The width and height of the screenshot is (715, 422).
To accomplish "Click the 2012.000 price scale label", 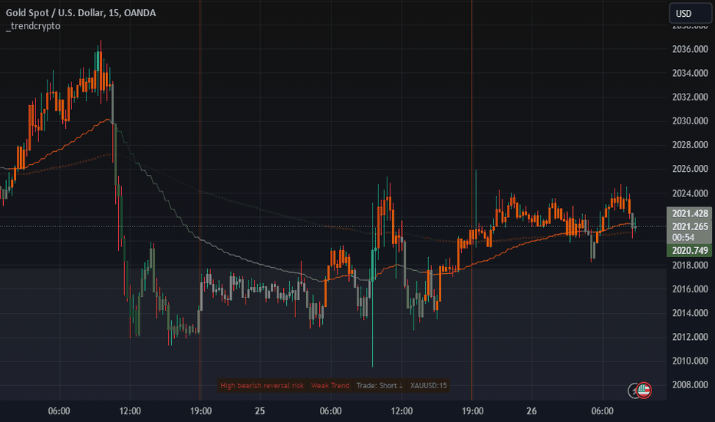I will point(690,337).
